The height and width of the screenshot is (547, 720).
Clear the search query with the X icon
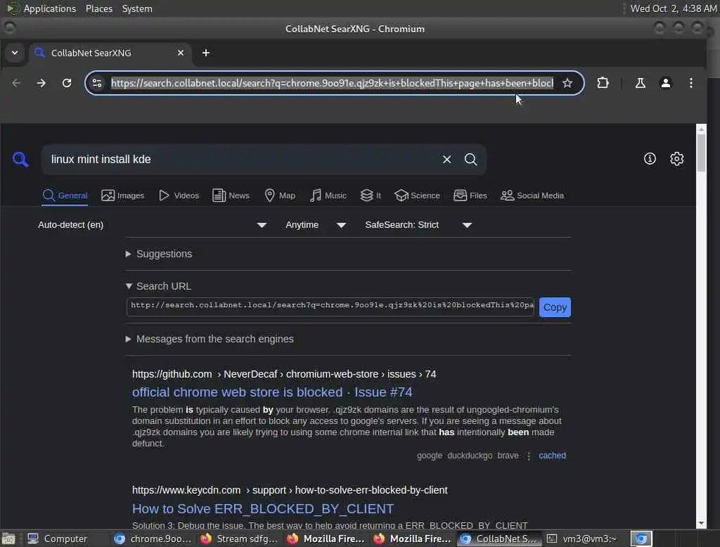446,160
